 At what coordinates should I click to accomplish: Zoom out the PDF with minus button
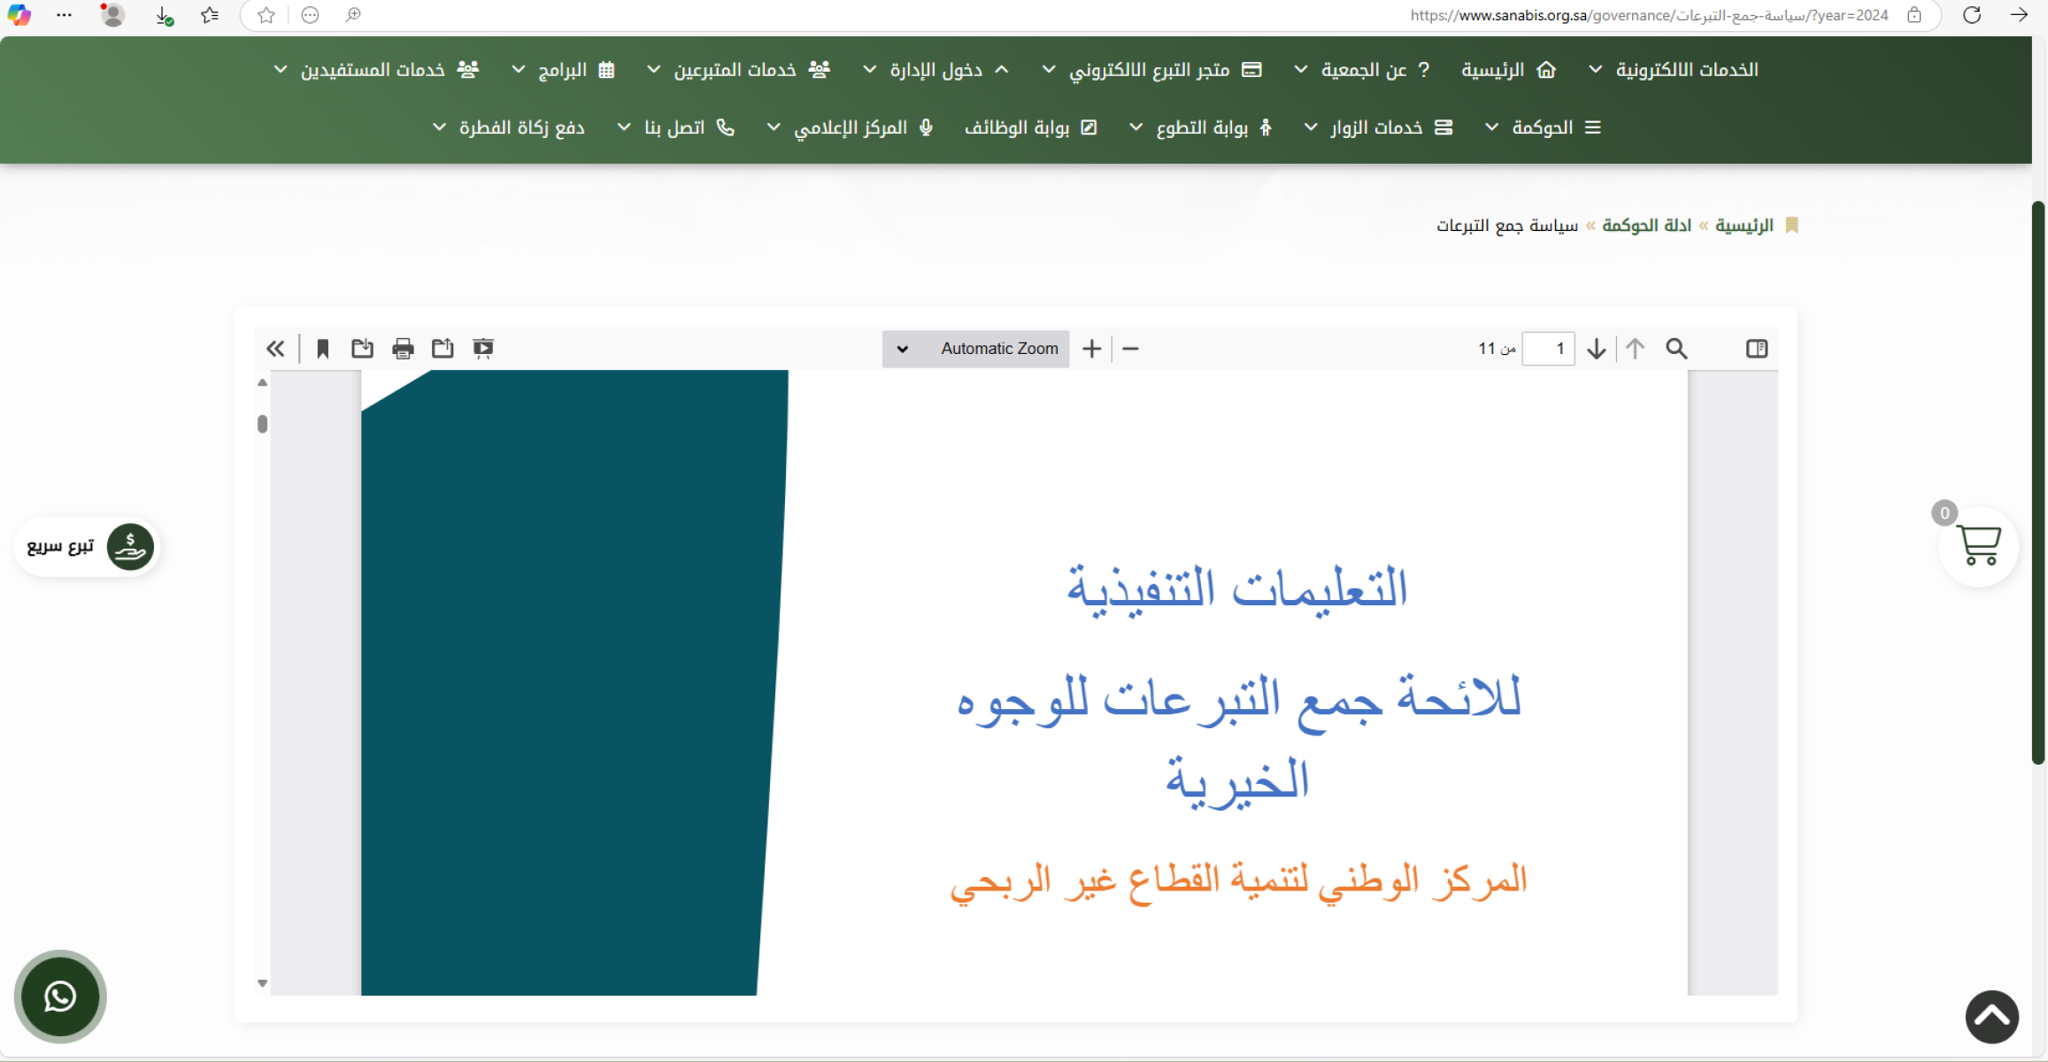click(1130, 349)
